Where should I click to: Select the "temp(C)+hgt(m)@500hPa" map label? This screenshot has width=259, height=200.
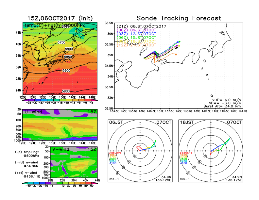55,25
